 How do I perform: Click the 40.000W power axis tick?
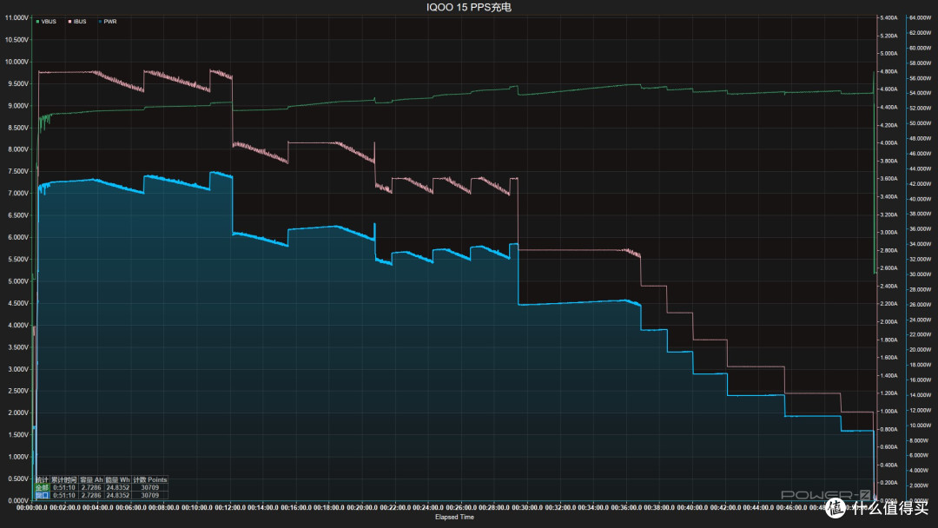point(920,199)
